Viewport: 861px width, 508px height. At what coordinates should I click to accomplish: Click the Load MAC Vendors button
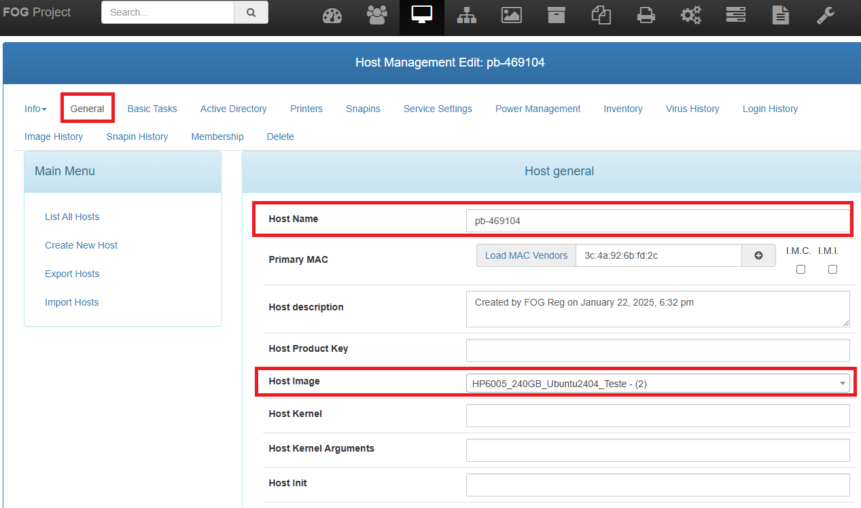pos(526,255)
